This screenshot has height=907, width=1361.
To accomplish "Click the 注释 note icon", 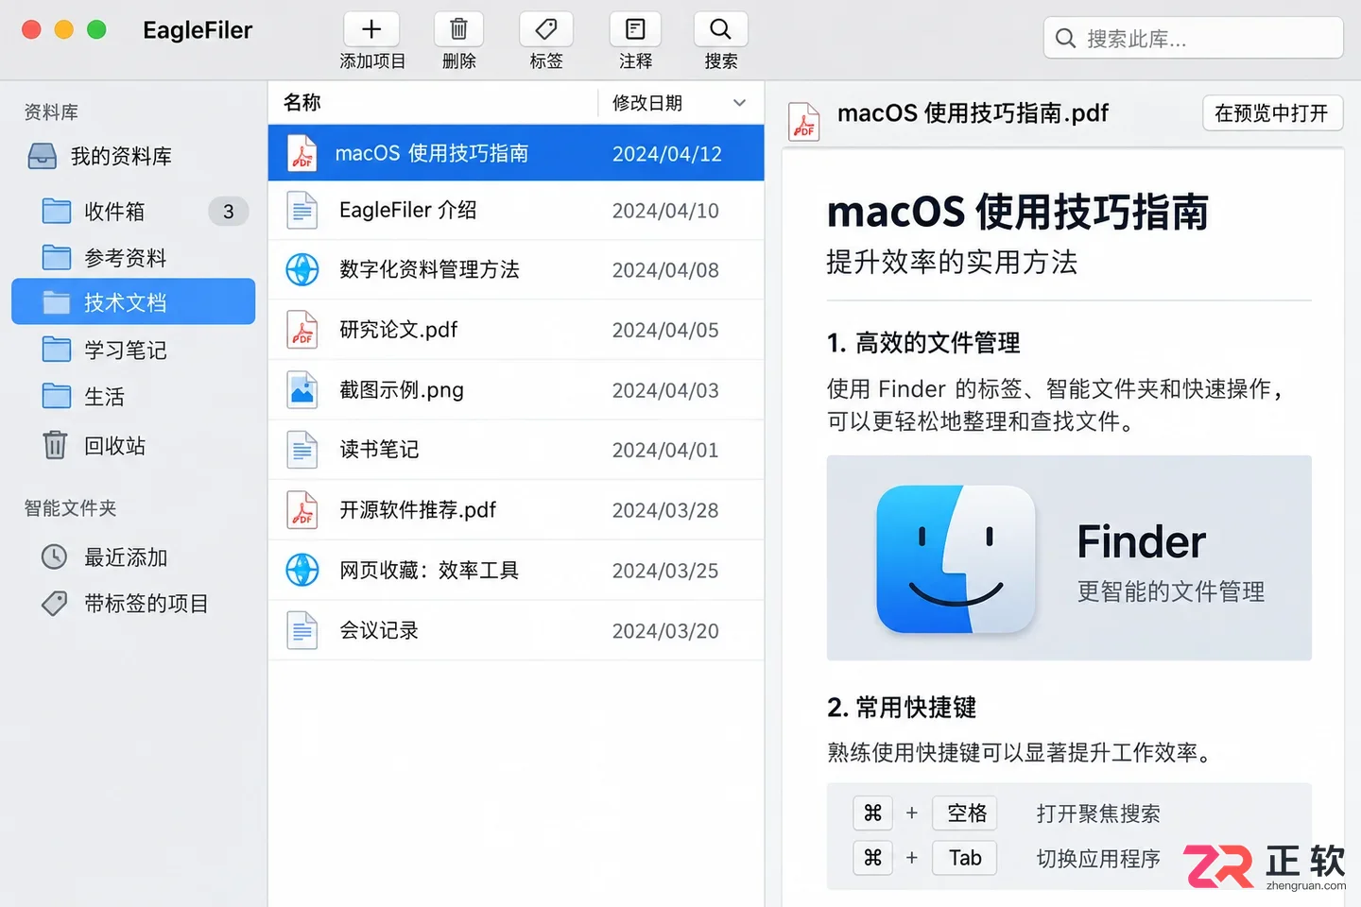I will pyautogui.click(x=635, y=29).
